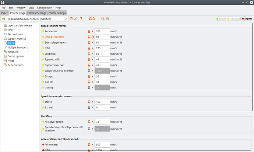Image resolution: width=254 pixels, height=152 pixels.
Task: Open the Help menu
Action: pyautogui.click(x=58, y=8)
